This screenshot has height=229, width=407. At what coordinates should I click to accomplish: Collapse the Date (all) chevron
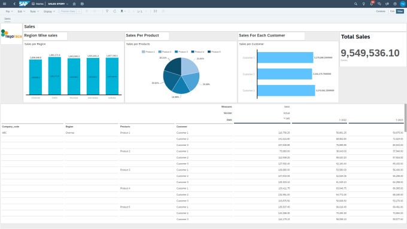point(284,118)
